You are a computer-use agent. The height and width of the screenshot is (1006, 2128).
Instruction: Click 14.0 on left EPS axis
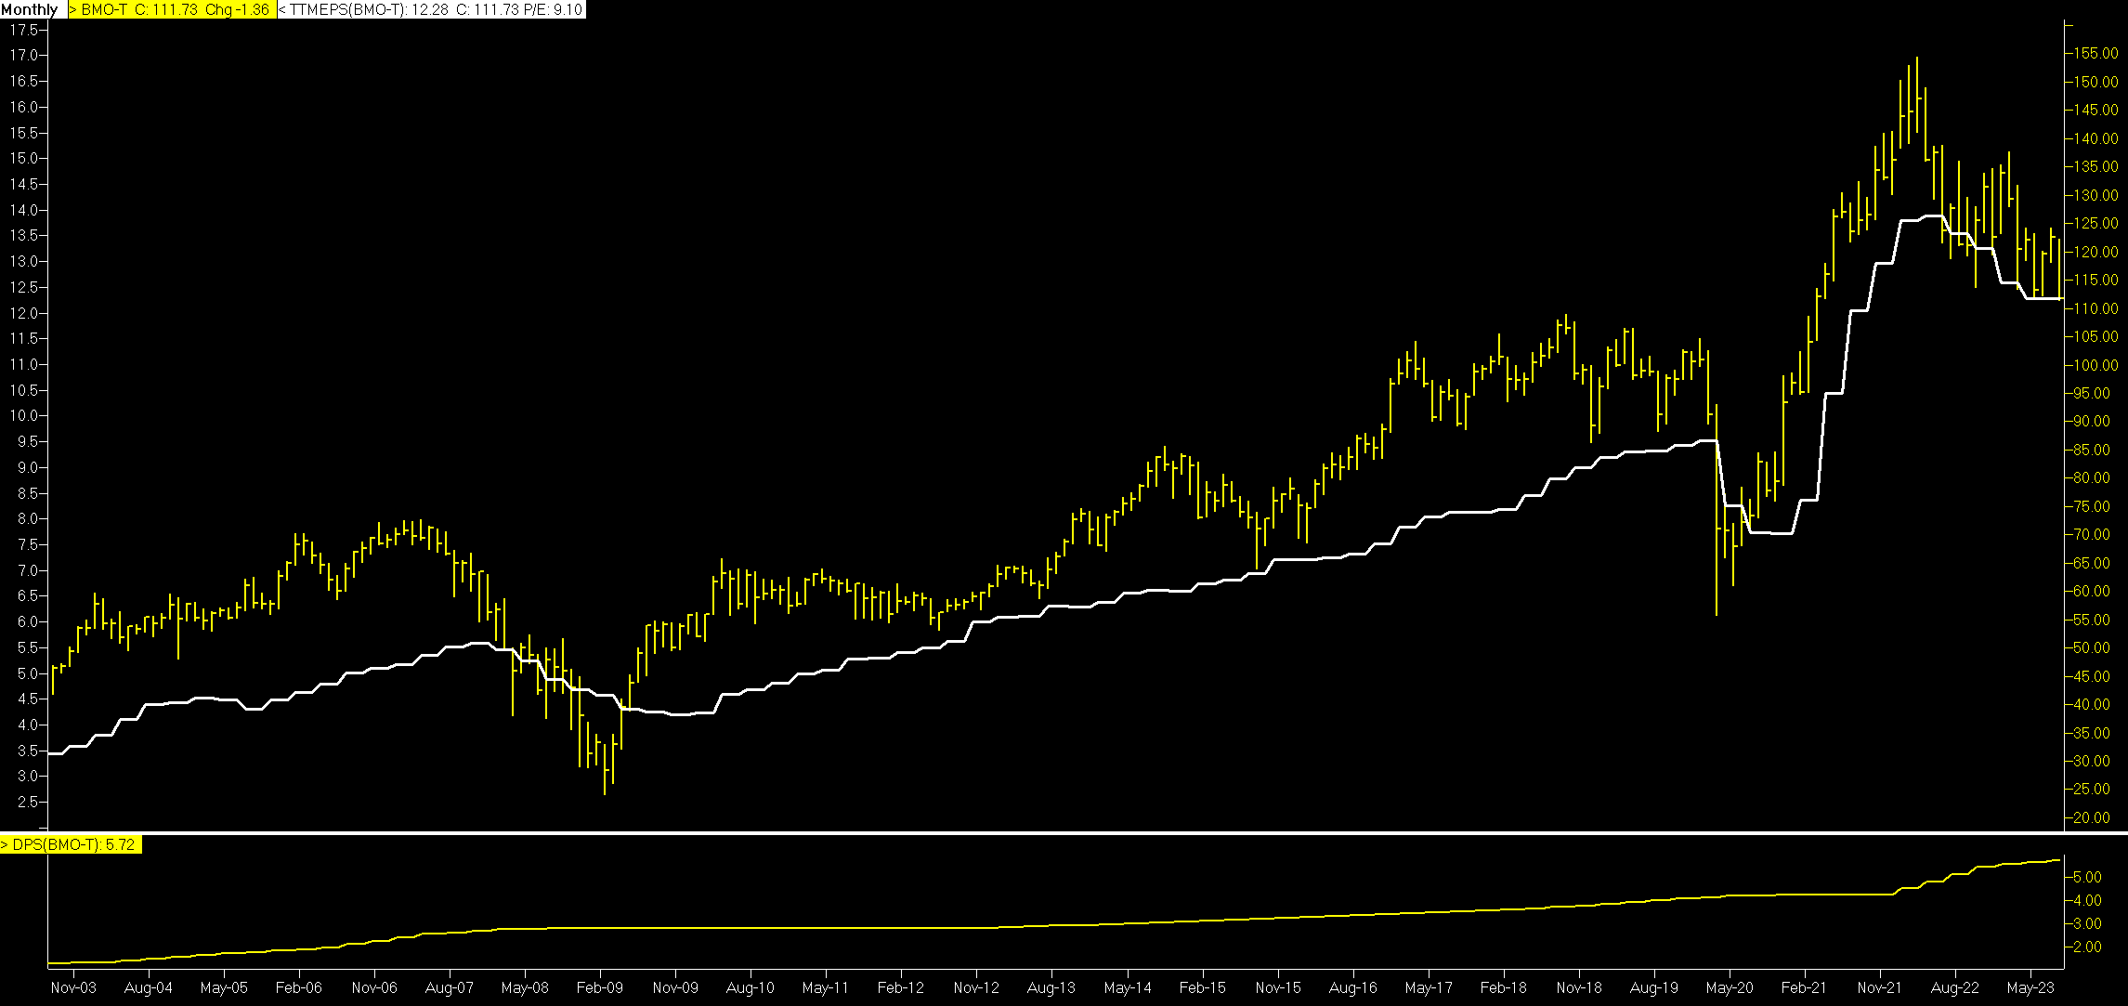[24, 210]
